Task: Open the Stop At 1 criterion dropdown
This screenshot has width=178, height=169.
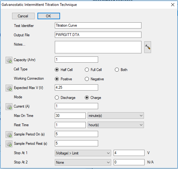Action: 83,153
